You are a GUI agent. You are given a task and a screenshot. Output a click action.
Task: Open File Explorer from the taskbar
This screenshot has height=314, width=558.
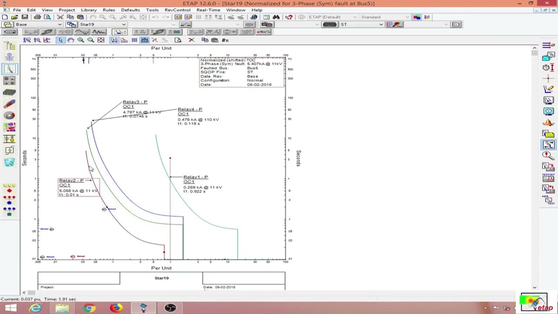point(62,308)
